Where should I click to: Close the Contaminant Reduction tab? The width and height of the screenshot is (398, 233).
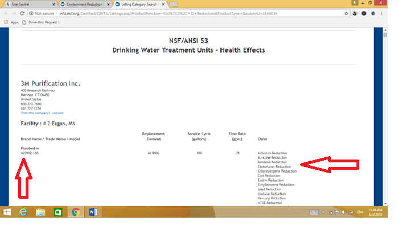(108, 5)
